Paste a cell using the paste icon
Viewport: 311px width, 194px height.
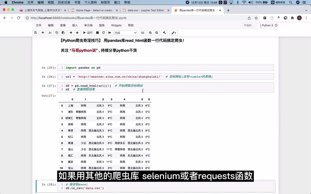[x=63, y=33]
